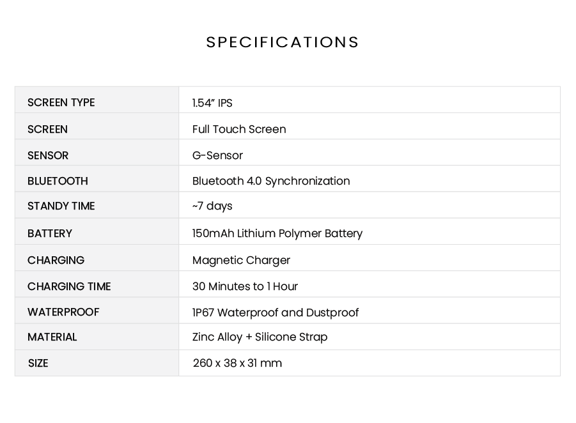Click the STANDY TIME label
The image size is (576, 423).
[61, 206]
